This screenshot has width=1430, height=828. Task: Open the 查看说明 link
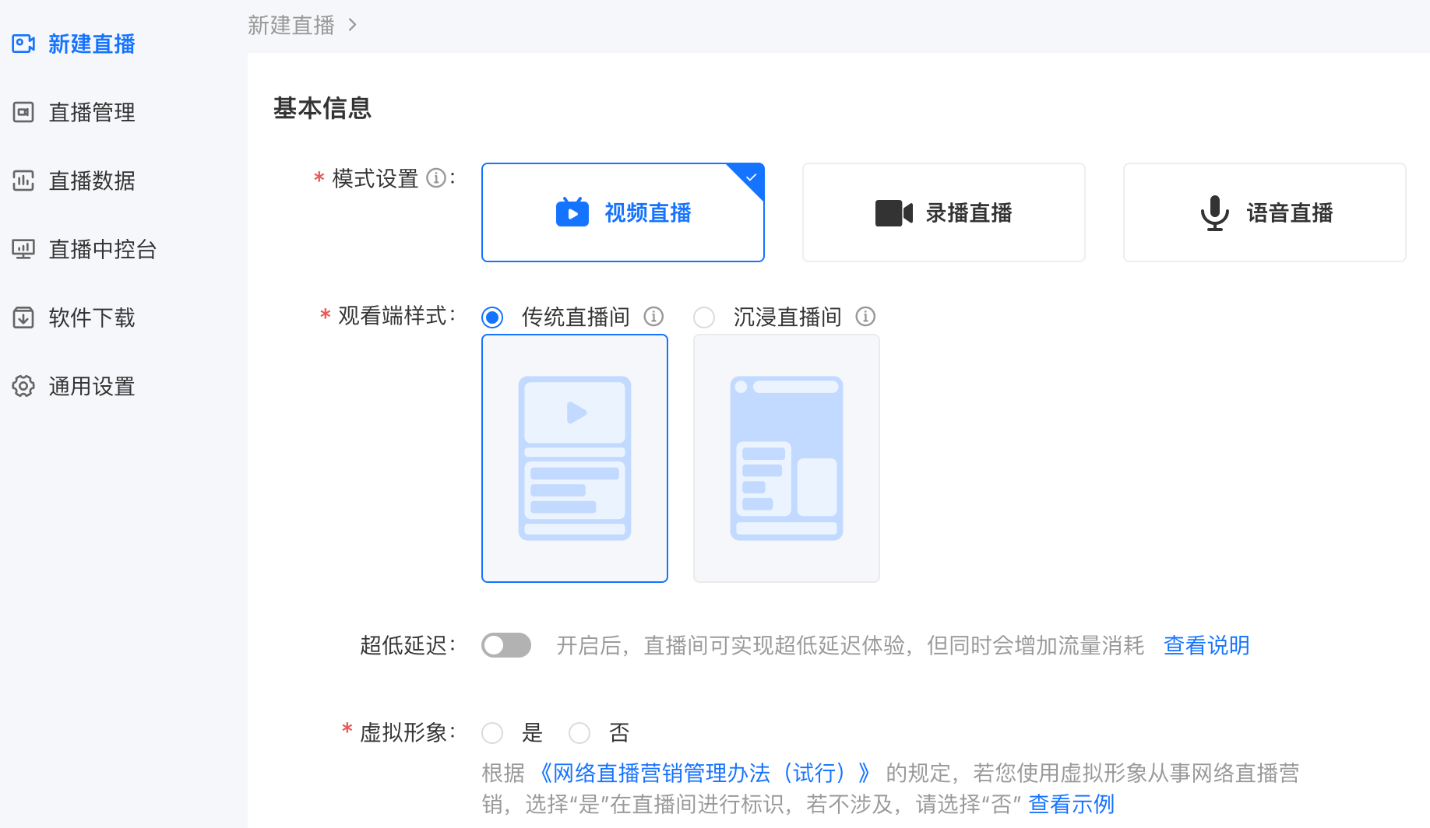point(1206,645)
